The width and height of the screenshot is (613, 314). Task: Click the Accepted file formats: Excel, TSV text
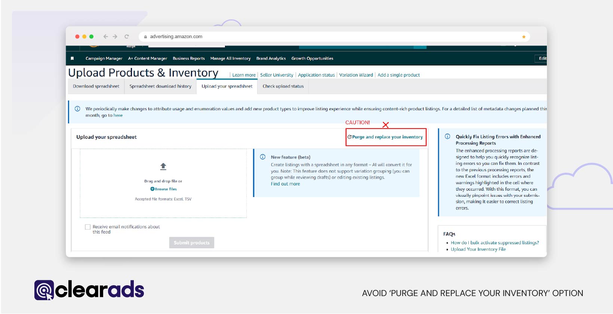pyautogui.click(x=163, y=199)
